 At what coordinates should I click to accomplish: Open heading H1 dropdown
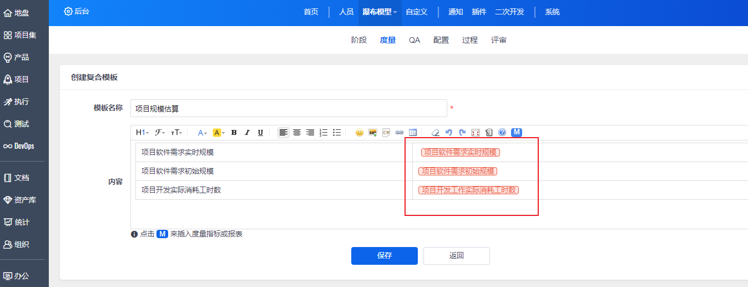[x=142, y=133]
